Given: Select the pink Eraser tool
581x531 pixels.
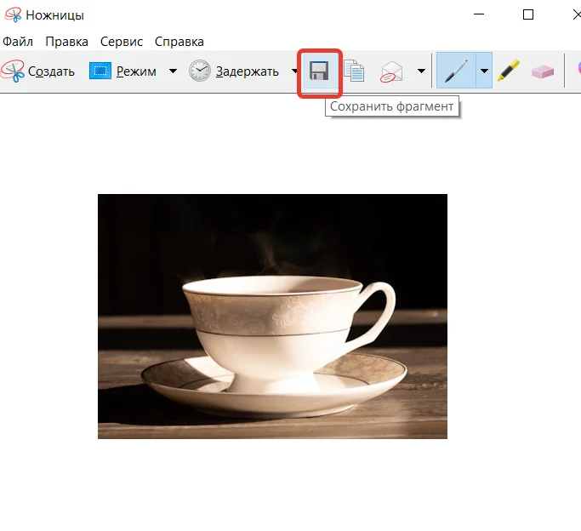Looking at the screenshot, I should 543,71.
